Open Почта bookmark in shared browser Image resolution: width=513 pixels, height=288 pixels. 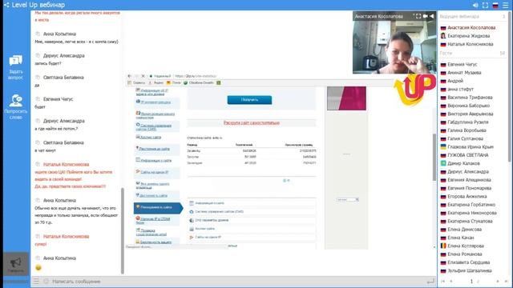tap(174, 82)
